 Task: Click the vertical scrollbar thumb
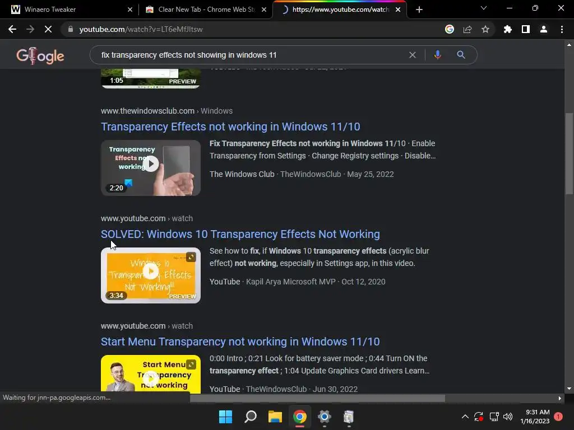pos(569,153)
